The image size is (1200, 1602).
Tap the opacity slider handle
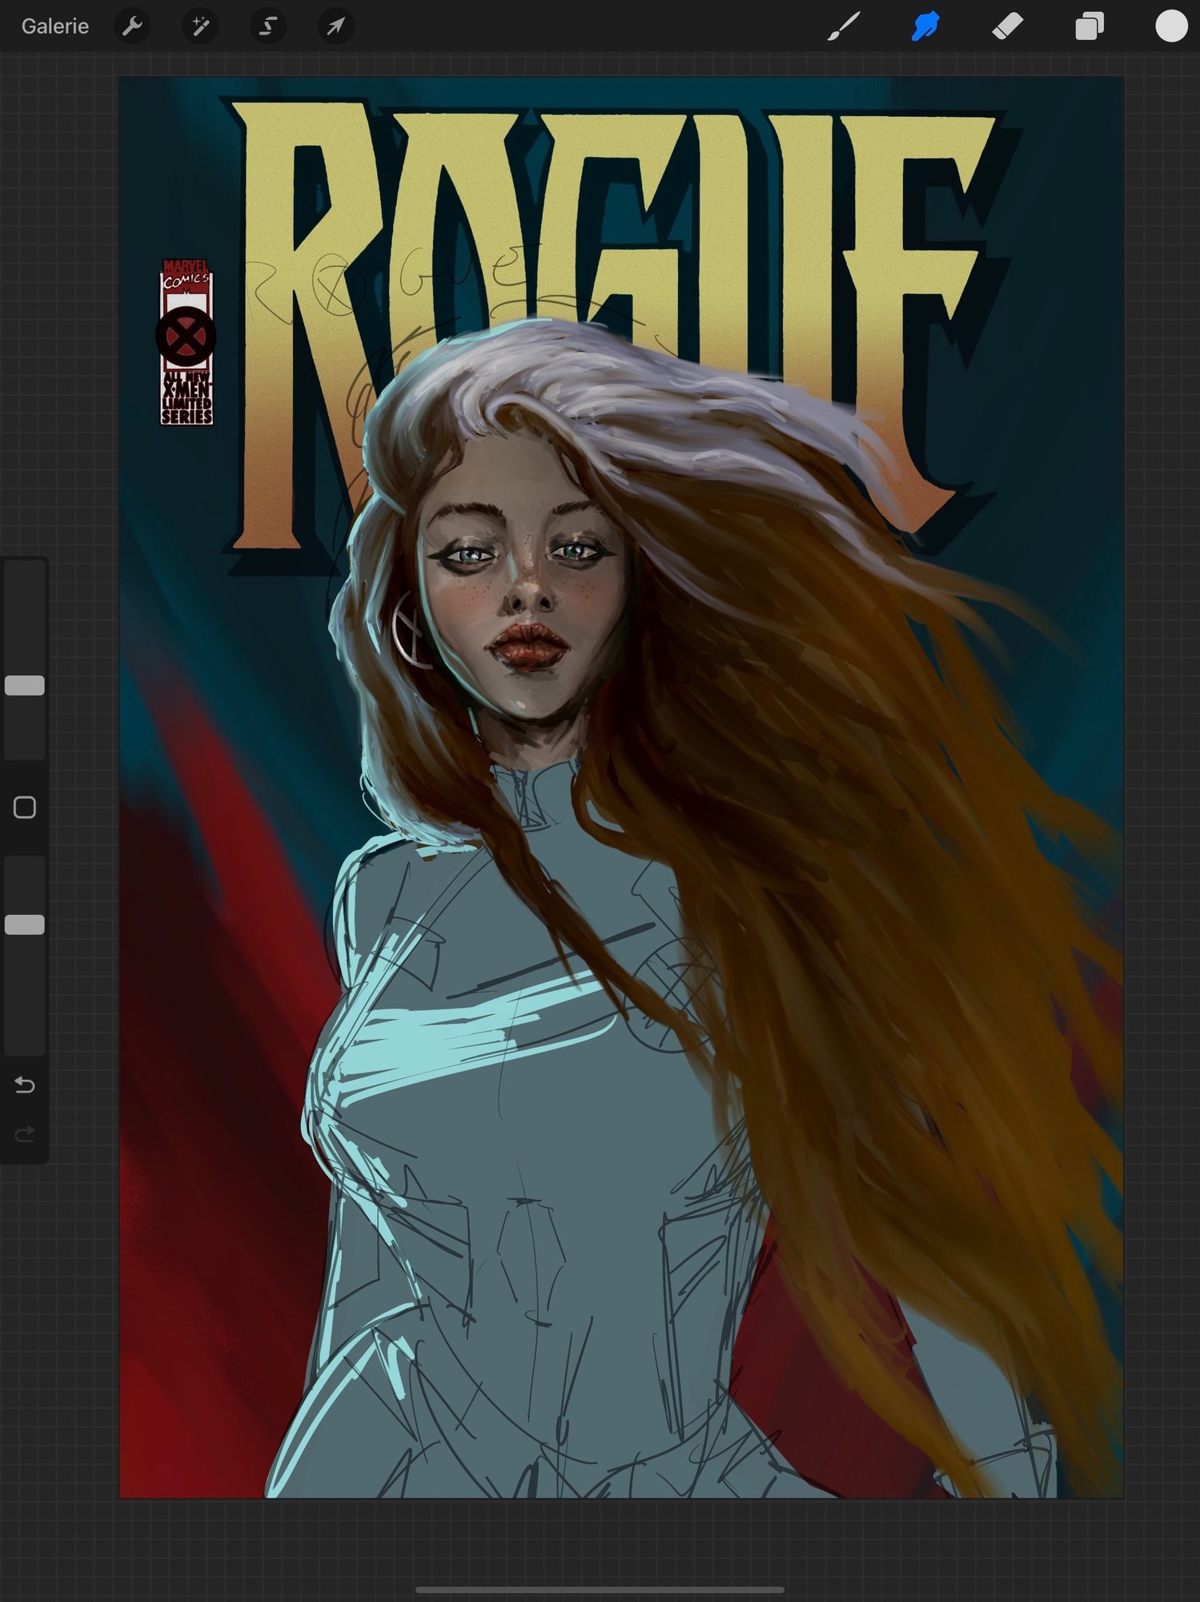pos(25,924)
